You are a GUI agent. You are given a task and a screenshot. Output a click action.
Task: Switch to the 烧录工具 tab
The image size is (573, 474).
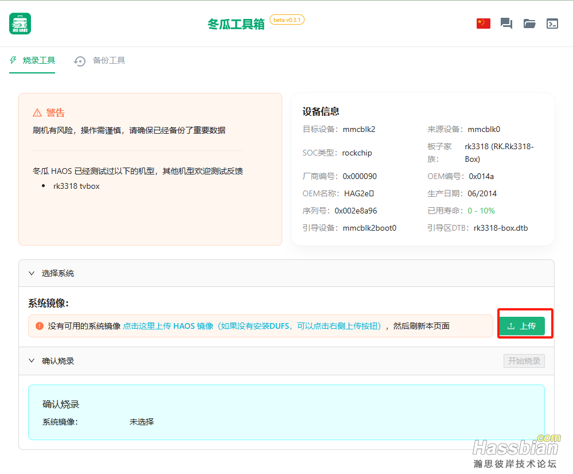[x=32, y=60]
